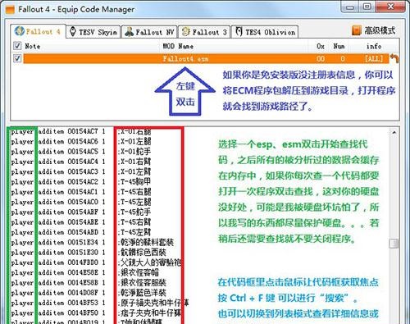
Task: Switch to TES4 Oblivion tab
Action: tap(265, 32)
